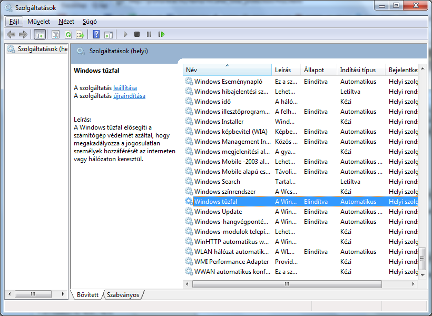This screenshot has width=432, height=316.
Task: Select the Windows megjelenítési al... row
Action: click(x=301, y=151)
